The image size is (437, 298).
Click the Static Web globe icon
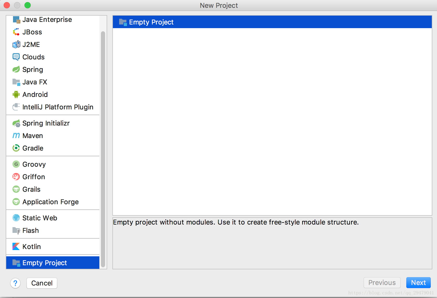16,218
